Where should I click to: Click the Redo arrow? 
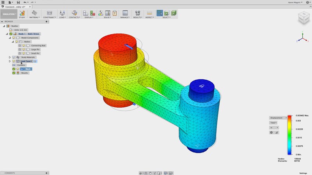[32, 2]
